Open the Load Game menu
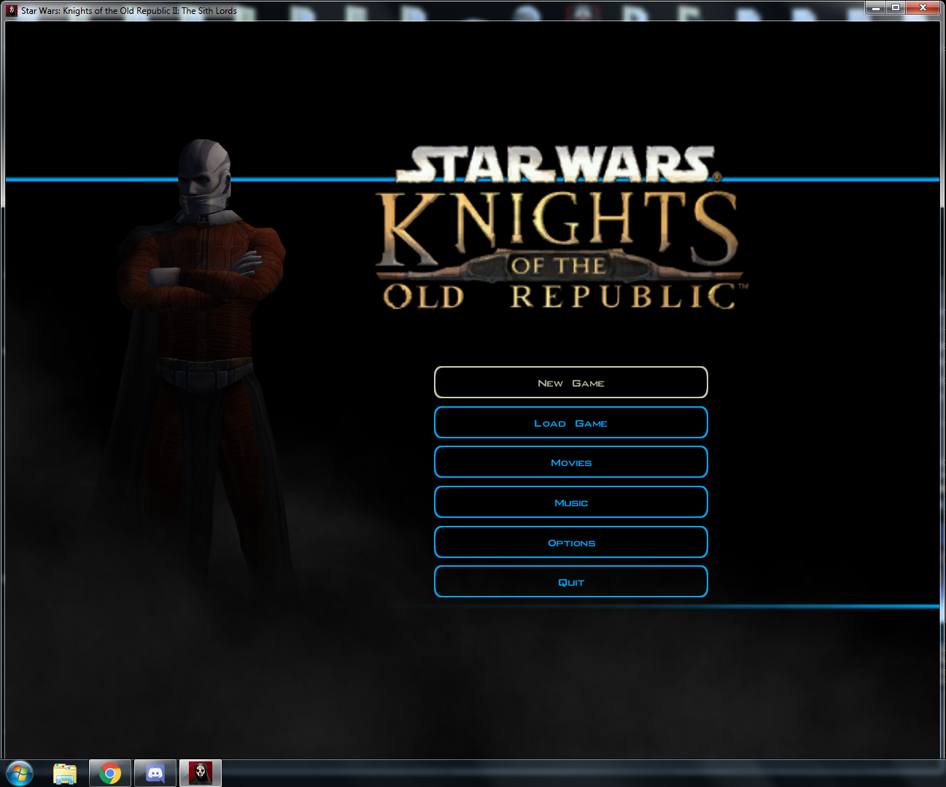946x787 pixels. pos(570,423)
